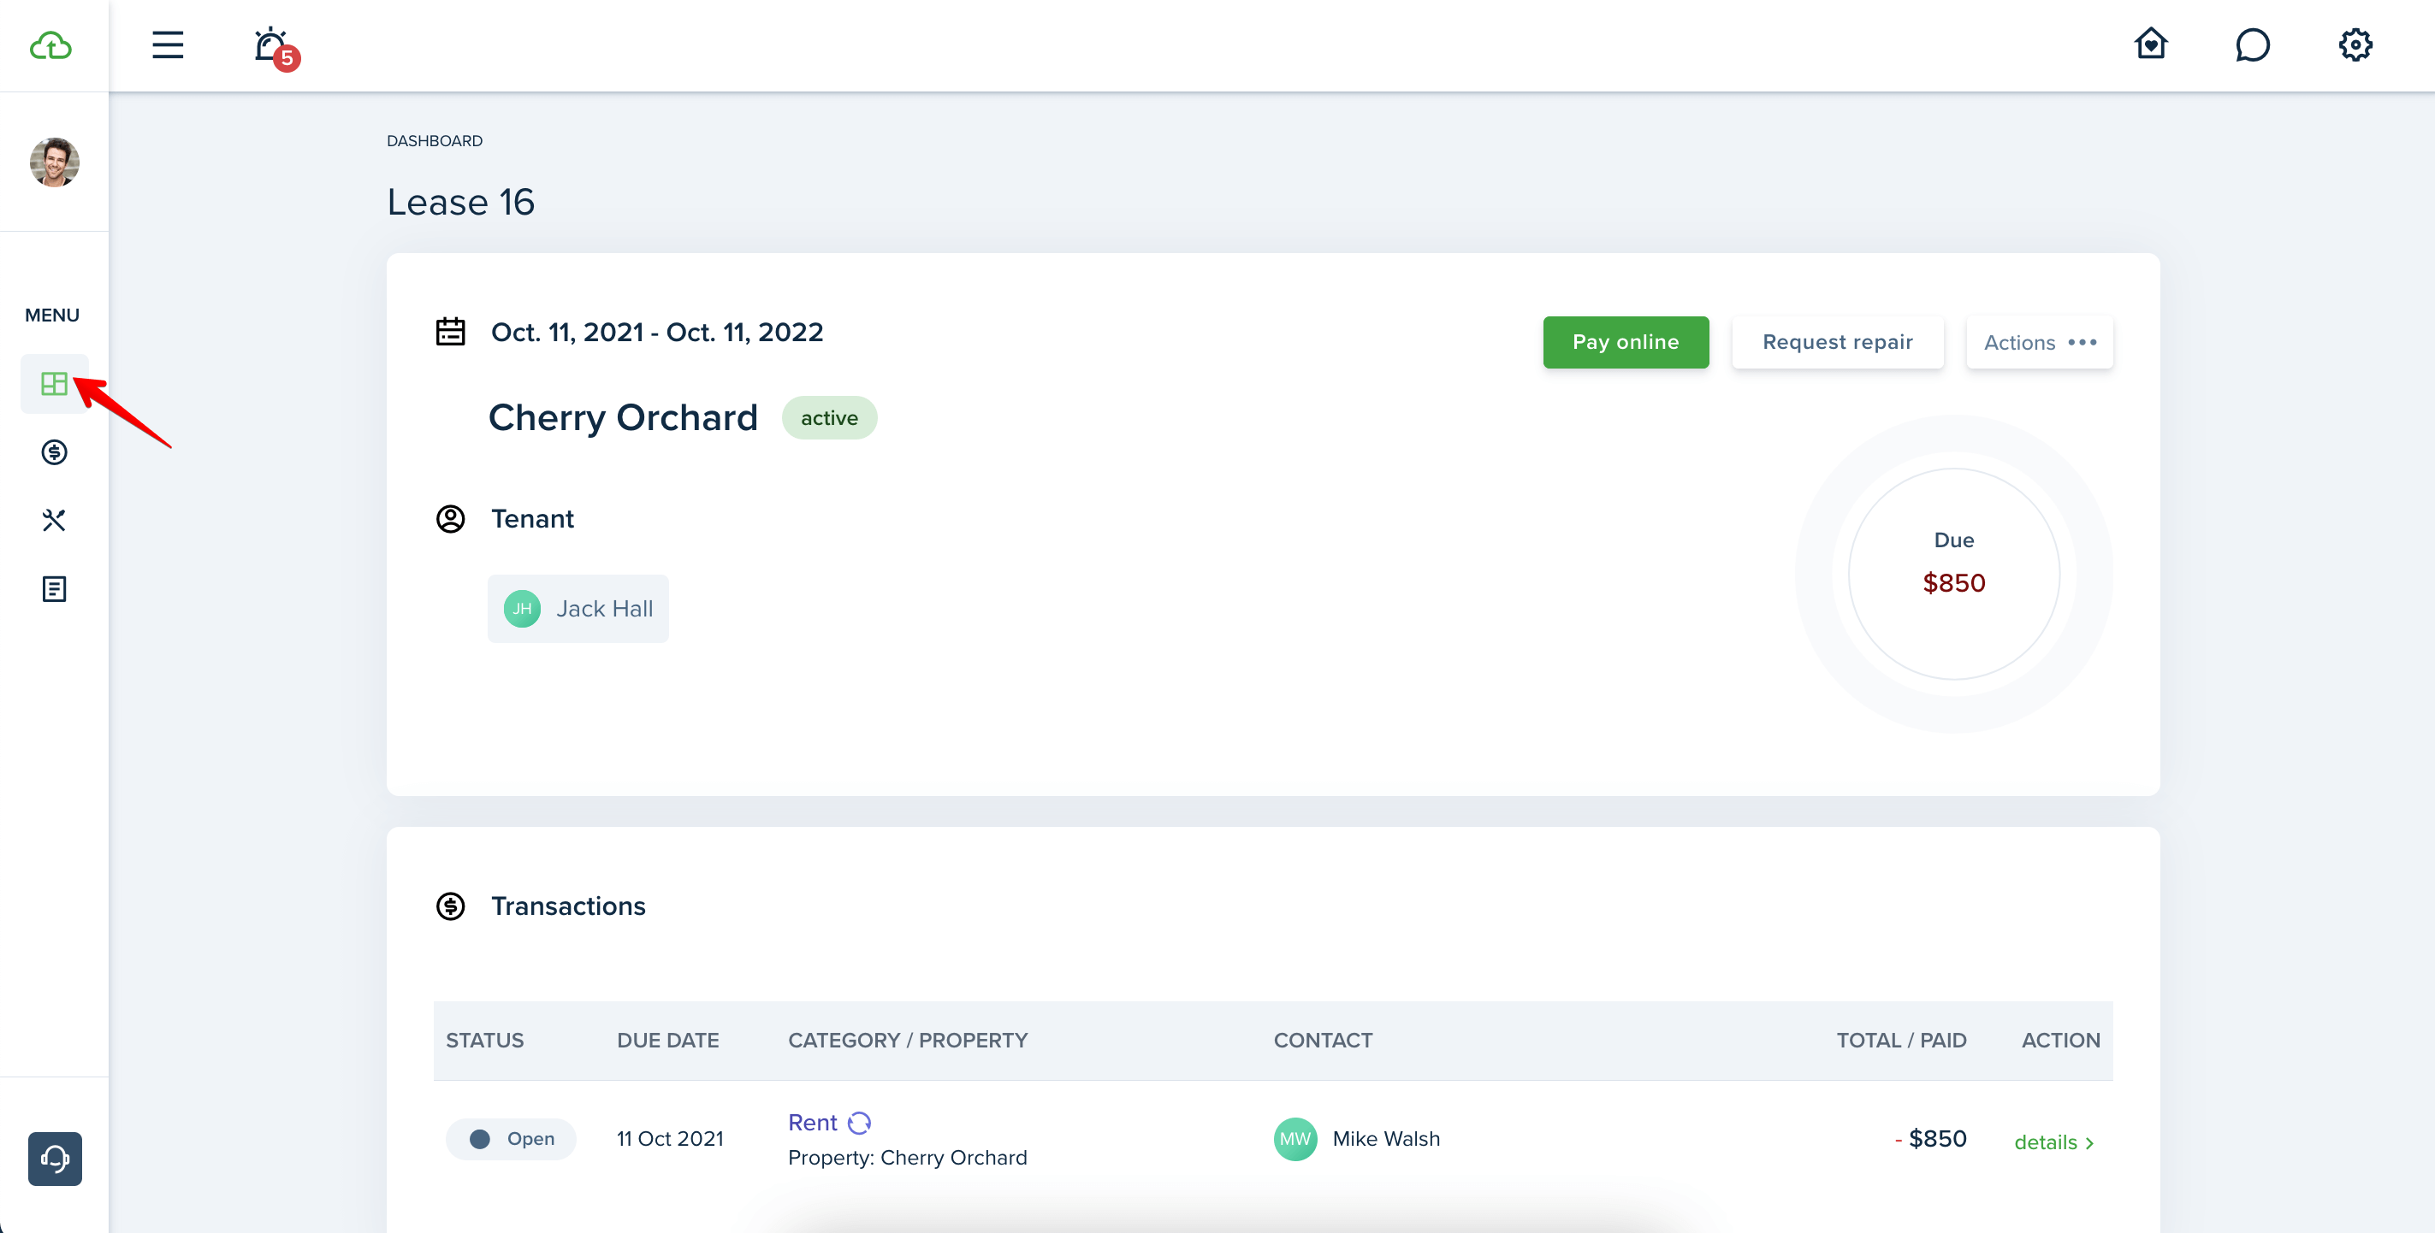Click the Cherry Orchard property title
Screen dimensions: 2435x1233
(x=623, y=417)
